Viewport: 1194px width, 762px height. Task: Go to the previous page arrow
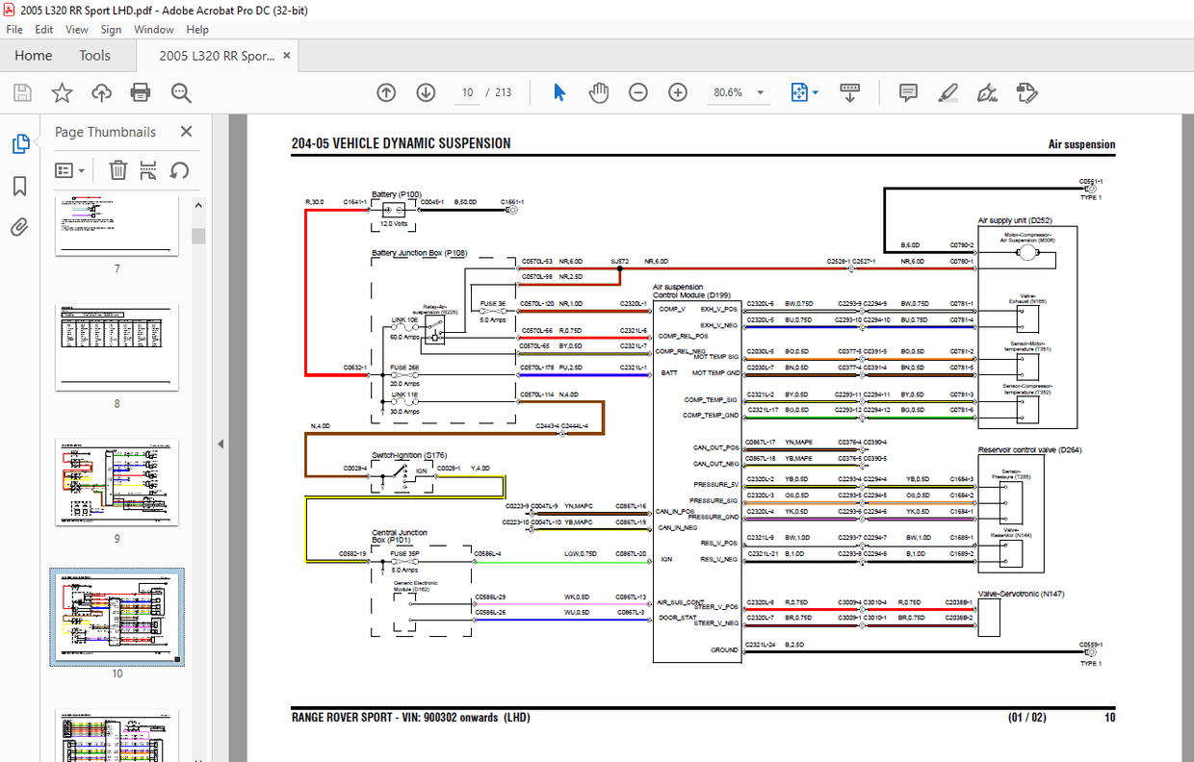coord(386,92)
